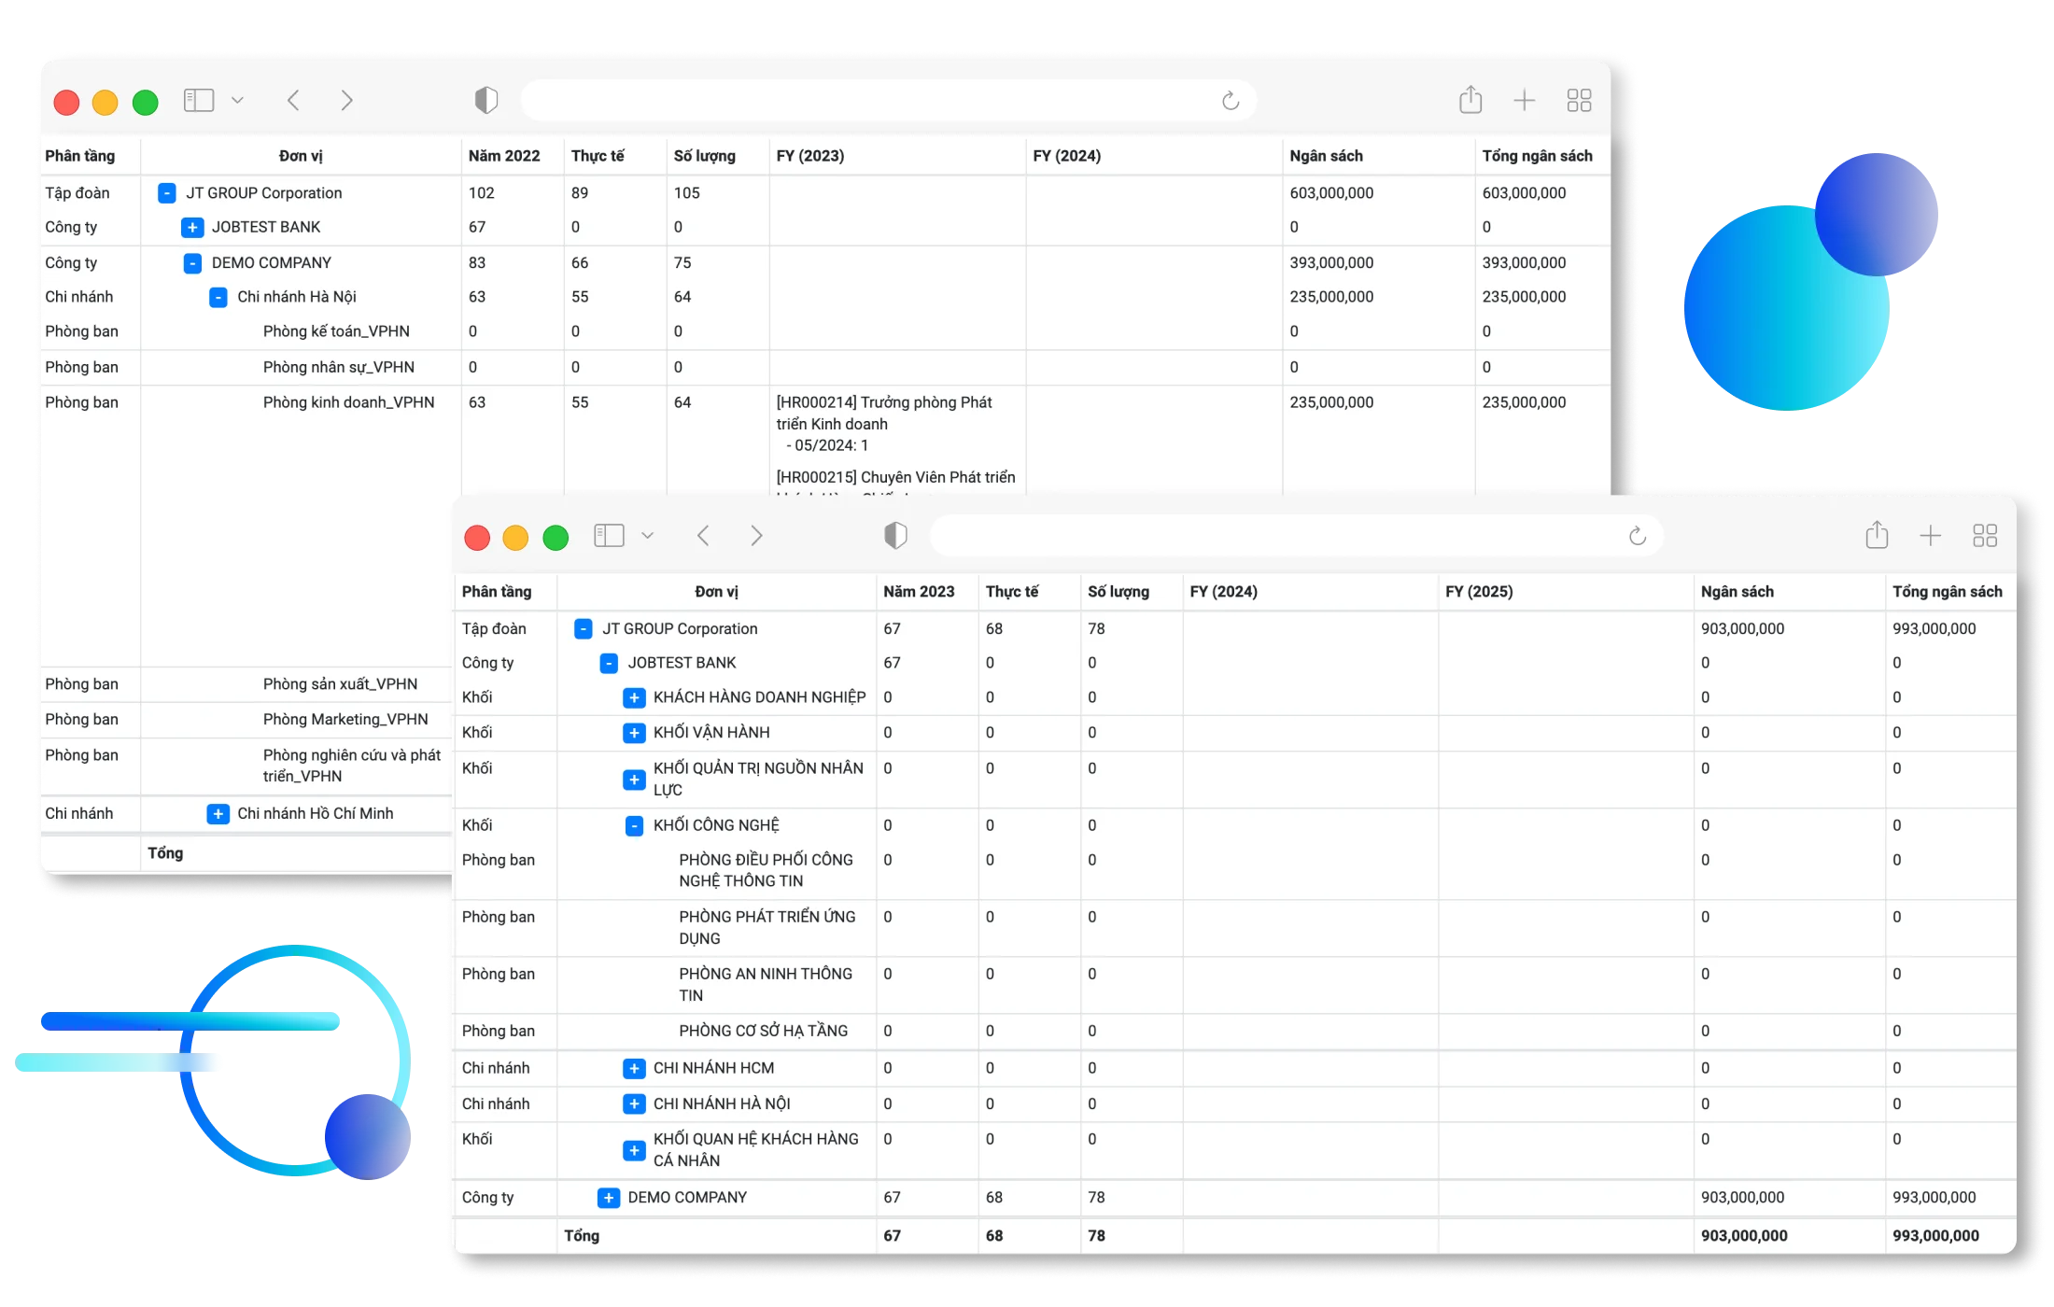This screenshot has height=1307, width=2054.
Task: Click FY (2025) column header
Action: [x=1480, y=592]
